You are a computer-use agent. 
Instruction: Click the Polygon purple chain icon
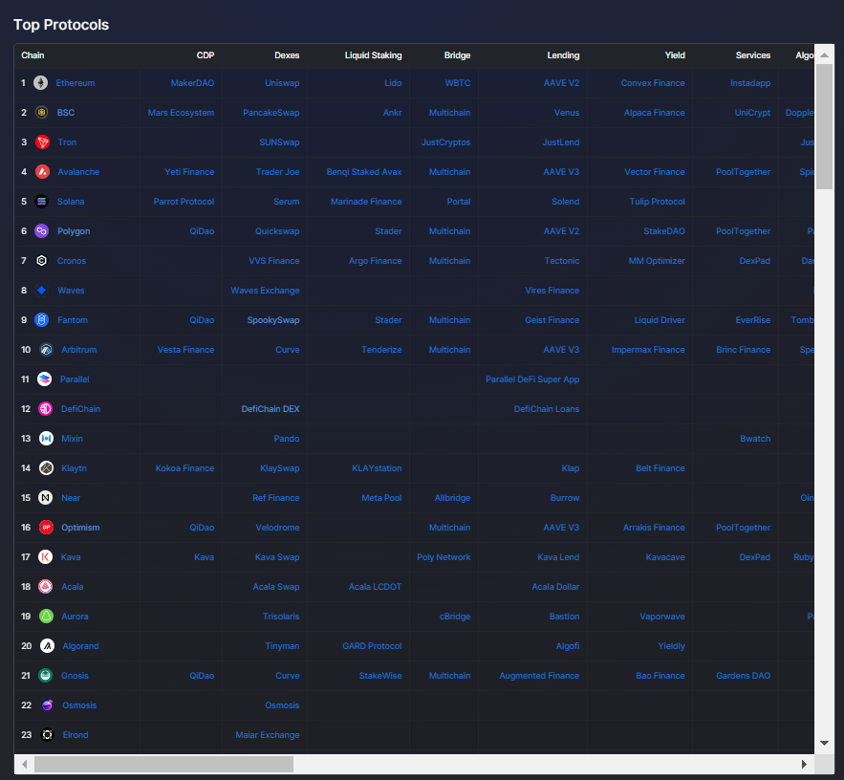click(x=41, y=231)
